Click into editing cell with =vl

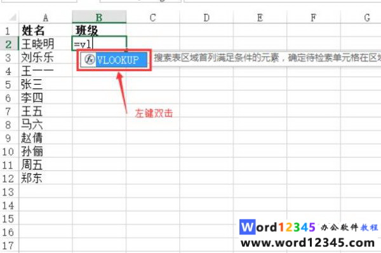click(x=99, y=44)
